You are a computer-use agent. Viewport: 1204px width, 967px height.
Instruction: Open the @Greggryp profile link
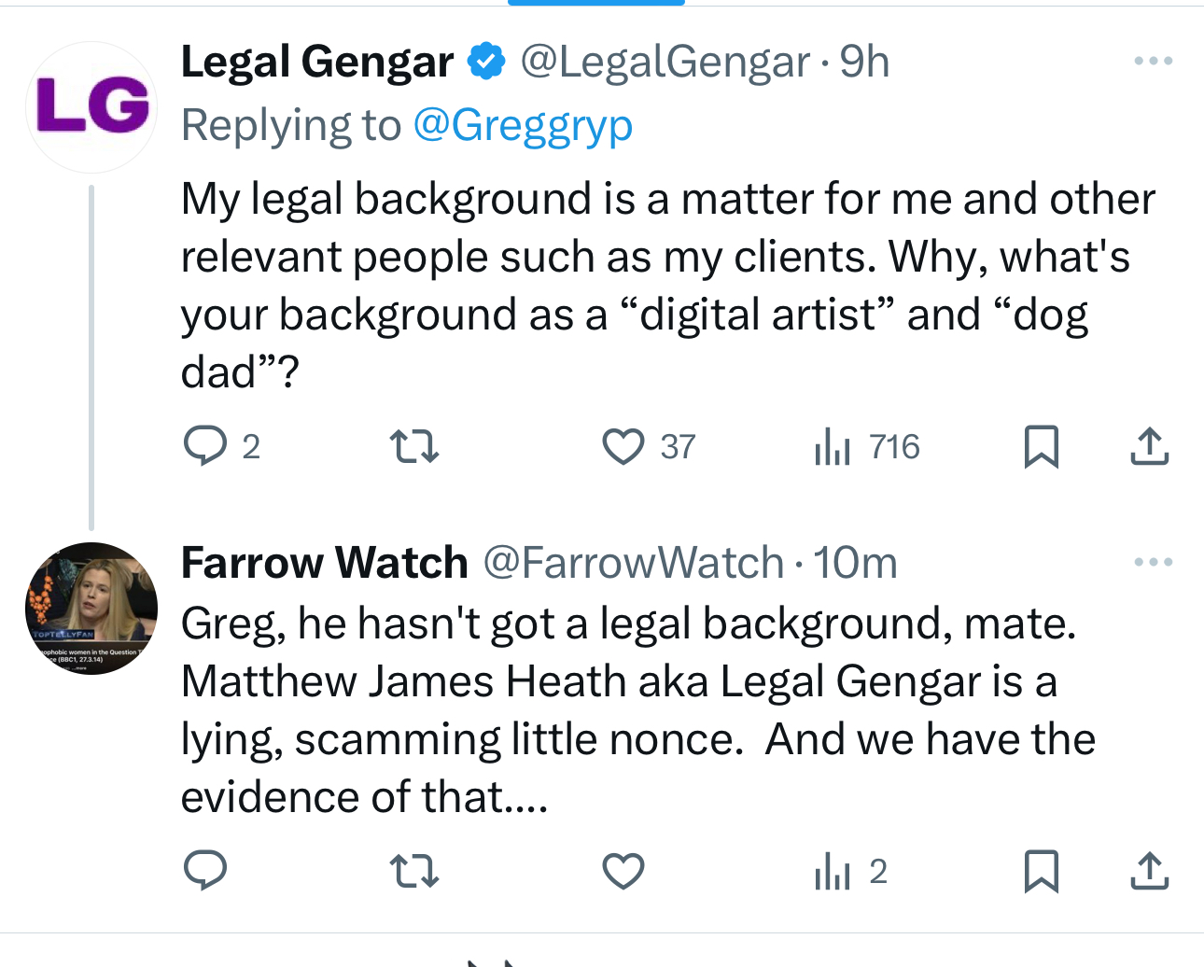(x=523, y=125)
